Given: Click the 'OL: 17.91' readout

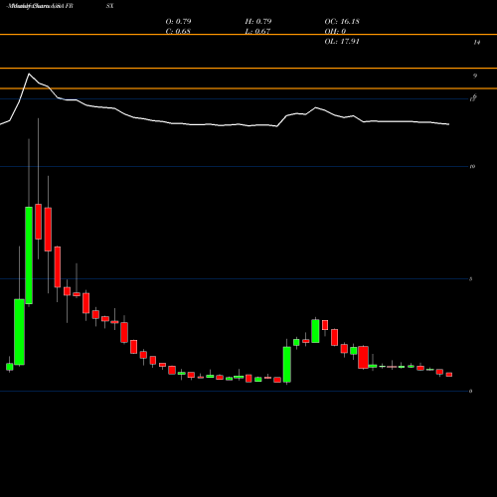Looking at the screenshot, I should coord(342,42).
